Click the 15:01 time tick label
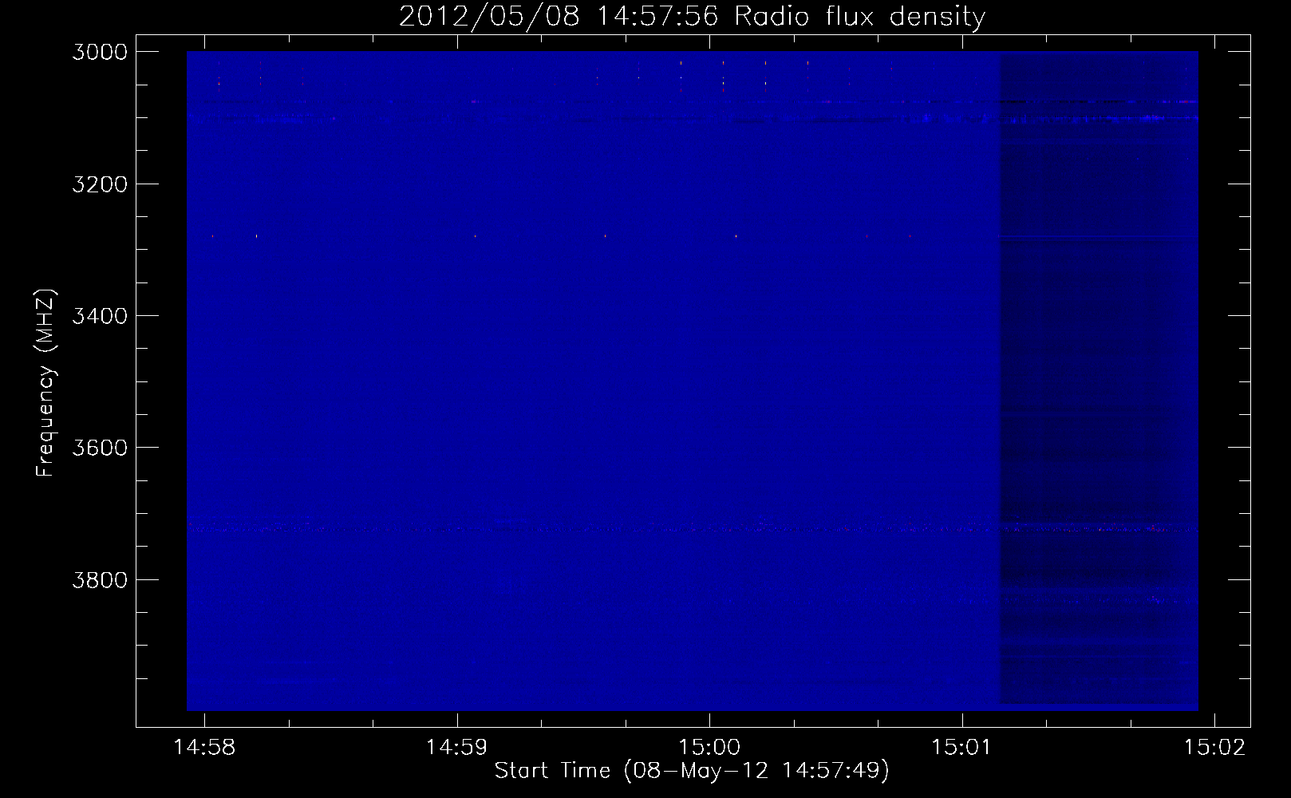 (x=961, y=748)
